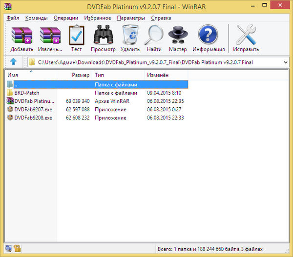This screenshot has width=293, height=257.
Task: Click the key icon in status bar
Action: pos(17,248)
